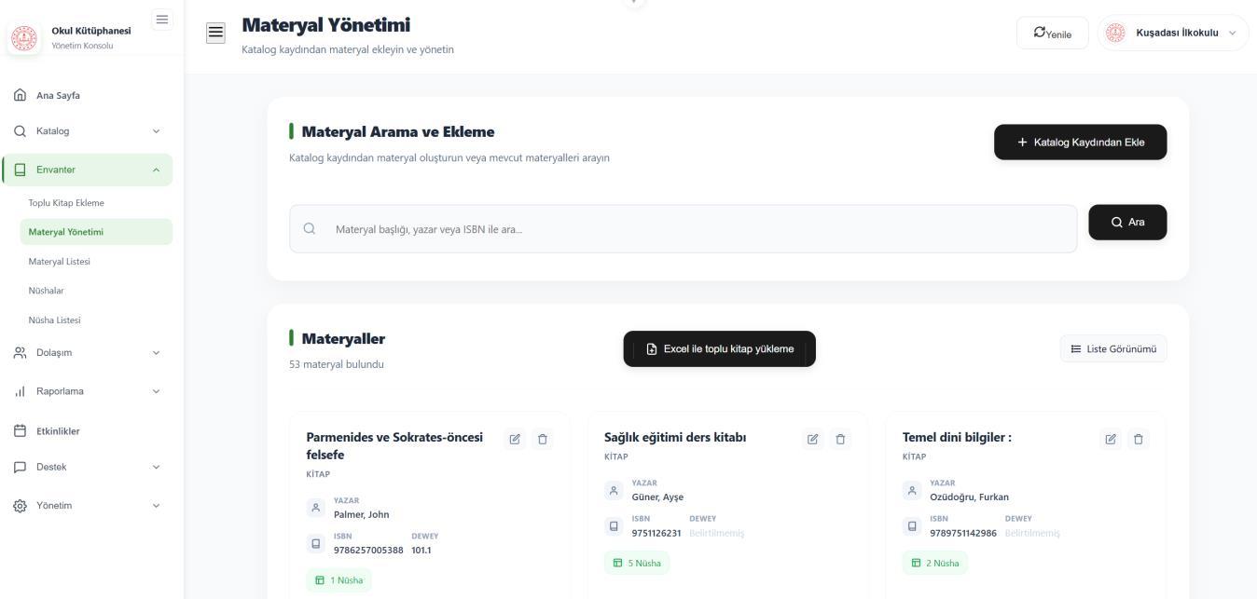The width and height of the screenshot is (1257, 599).
Task: Focus the material search input field
Action: tap(683, 229)
